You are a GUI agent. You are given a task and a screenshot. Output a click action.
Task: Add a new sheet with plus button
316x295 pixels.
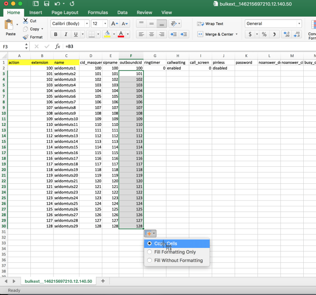tap(103, 281)
